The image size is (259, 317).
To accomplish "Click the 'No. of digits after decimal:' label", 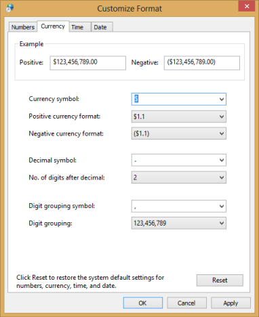I will coord(66,177).
